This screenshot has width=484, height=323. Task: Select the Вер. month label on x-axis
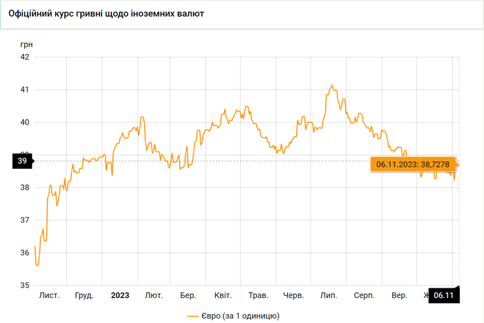click(399, 295)
